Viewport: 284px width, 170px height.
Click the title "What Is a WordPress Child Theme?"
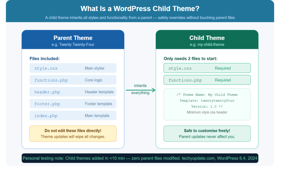tap(140, 9)
